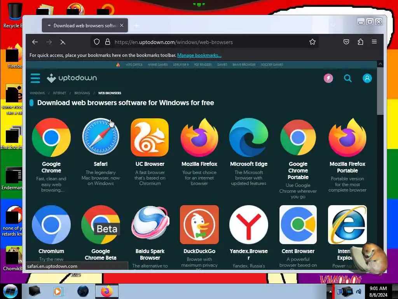This screenshot has height=299, width=398.
Task: Open the WPS Office trending link
Action: pos(134,65)
